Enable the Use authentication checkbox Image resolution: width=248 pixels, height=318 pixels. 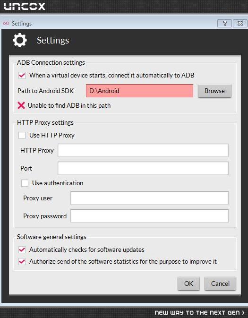pyautogui.click(x=25, y=183)
